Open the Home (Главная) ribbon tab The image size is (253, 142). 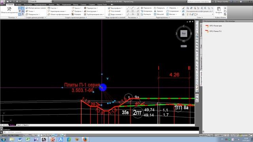pyautogui.click(x=10, y=4)
